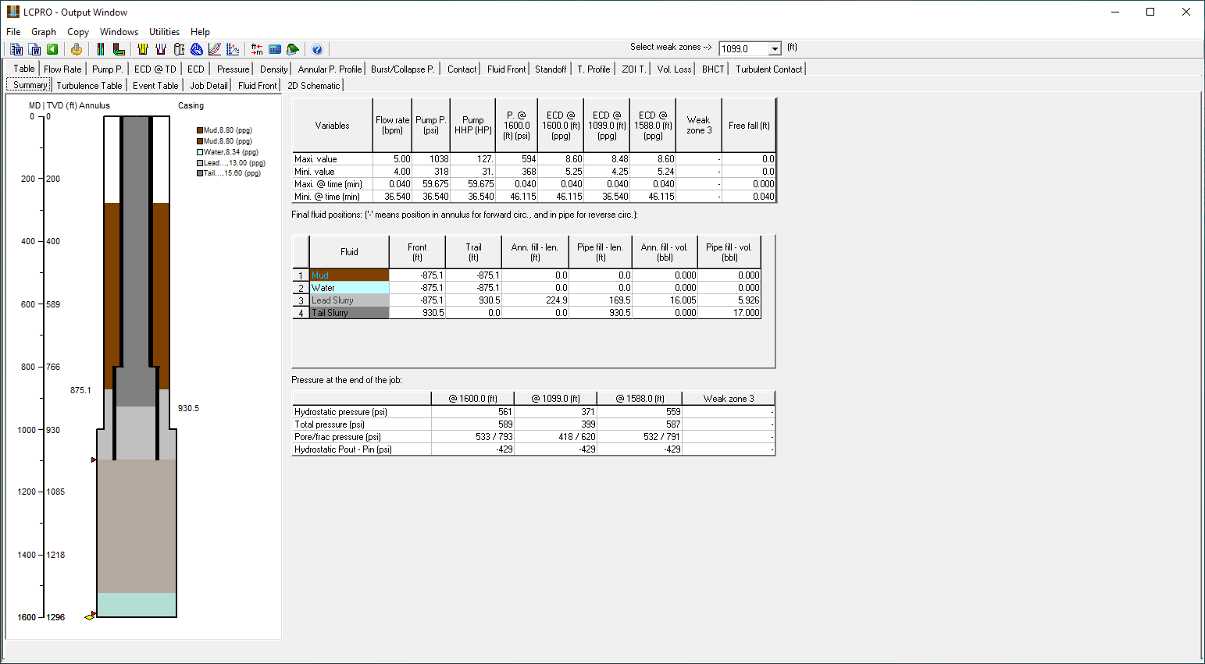Viewport: 1205px width, 664px height.
Task: Open the Burst/Collapse P. tab
Action: [402, 69]
